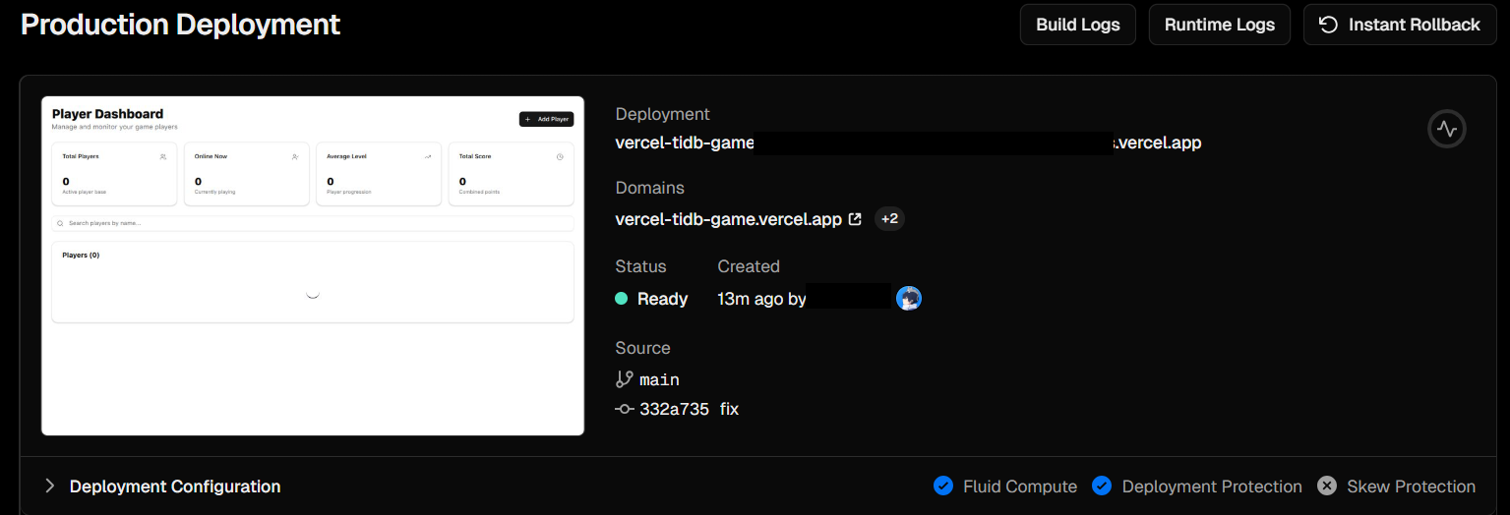Click the Add Player button in the preview
1510x515 pixels.
546,119
